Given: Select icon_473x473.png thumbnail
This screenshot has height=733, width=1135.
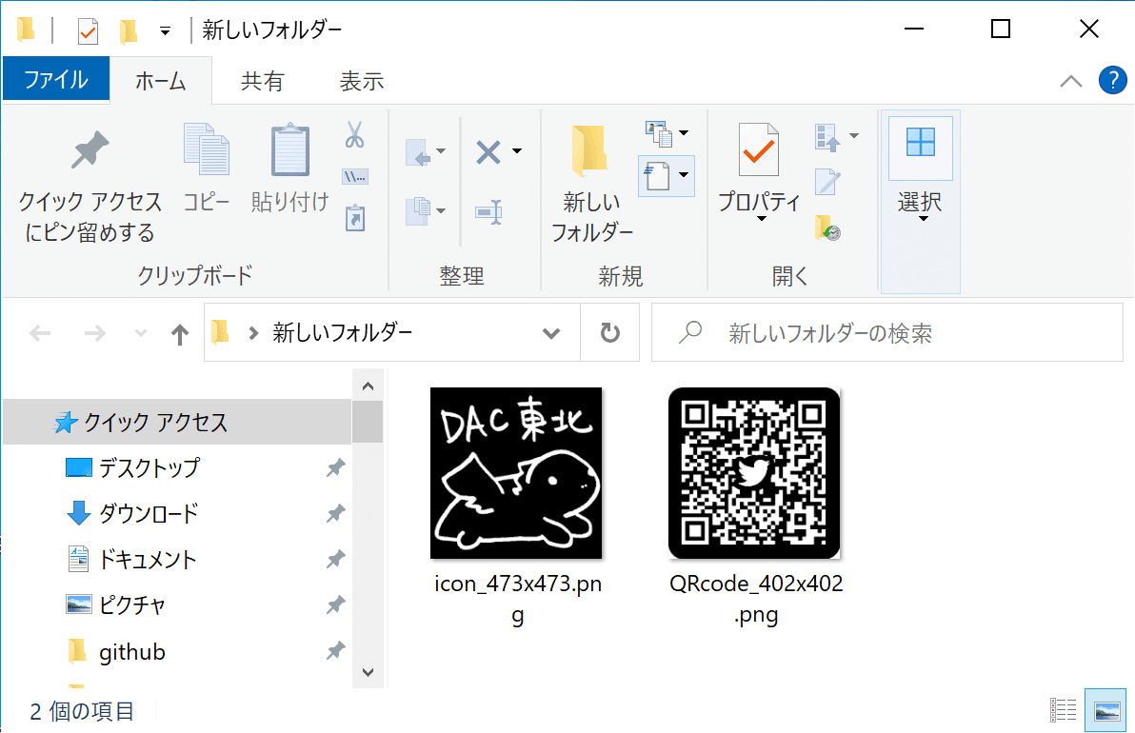Looking at the screenshot, I should [x=516, y=472].
